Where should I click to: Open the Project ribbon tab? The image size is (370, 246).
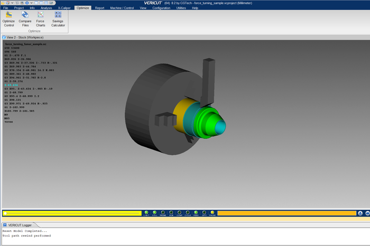(19, 8)
